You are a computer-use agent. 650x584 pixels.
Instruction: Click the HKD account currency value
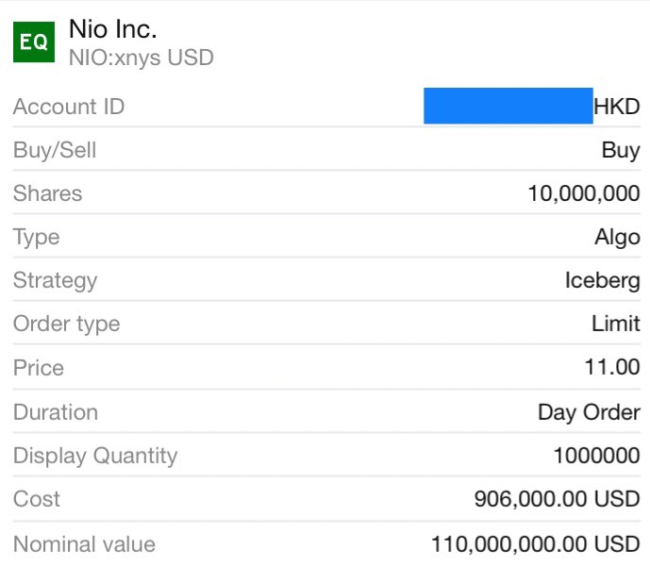coord(616,107)
